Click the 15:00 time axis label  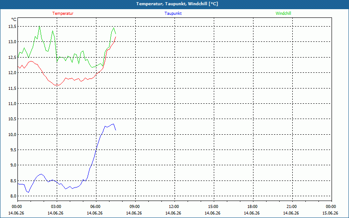pyautogui.click(x=212, y=207)
